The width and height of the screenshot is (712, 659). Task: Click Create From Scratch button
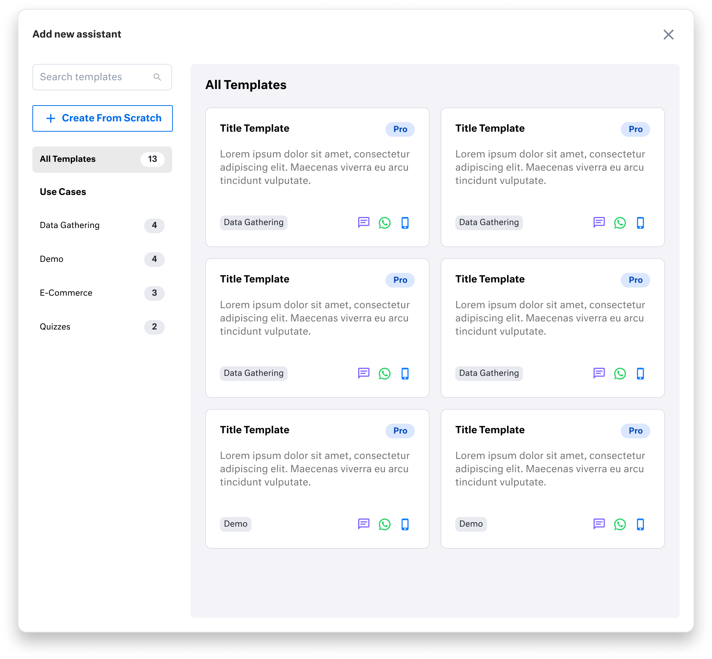pos(102,118)
